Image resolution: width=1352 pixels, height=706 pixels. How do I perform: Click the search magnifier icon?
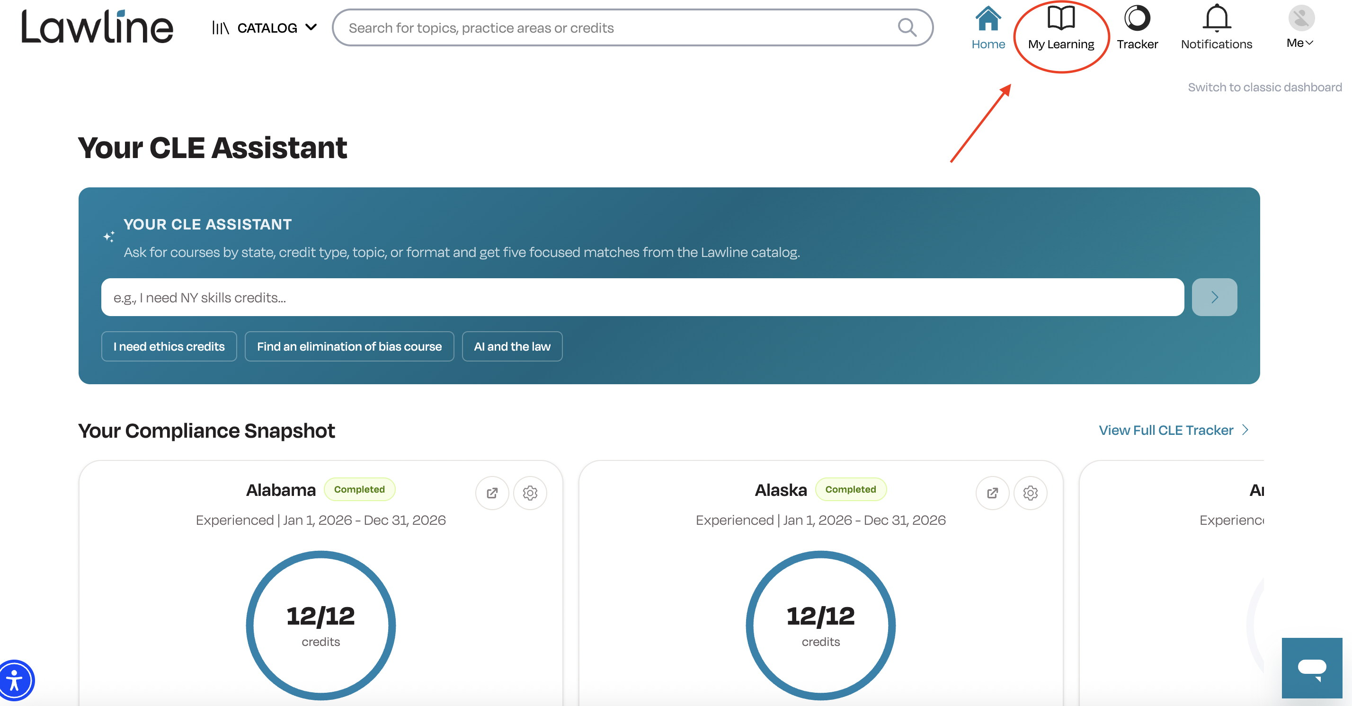(x=907, y=27)
